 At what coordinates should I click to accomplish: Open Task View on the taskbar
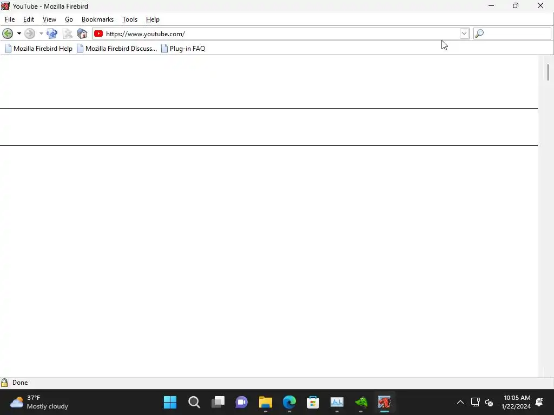(x=218, y=402)
